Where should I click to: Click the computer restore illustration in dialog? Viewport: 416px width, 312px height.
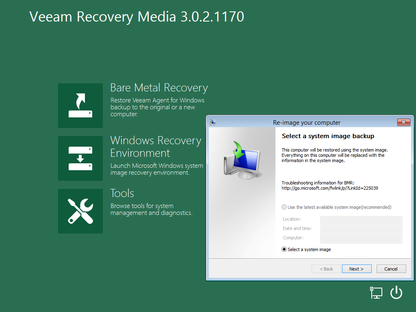242,160
